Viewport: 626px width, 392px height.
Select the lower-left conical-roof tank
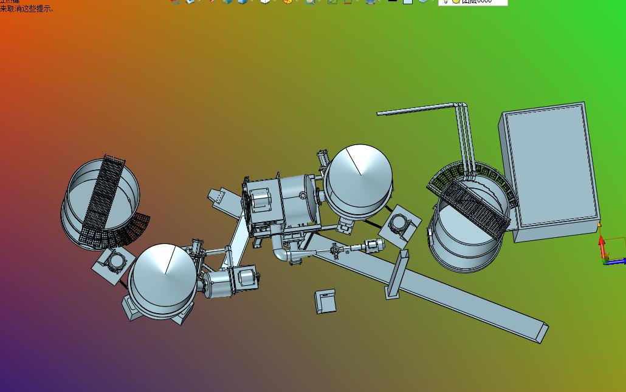coord(162,280)
